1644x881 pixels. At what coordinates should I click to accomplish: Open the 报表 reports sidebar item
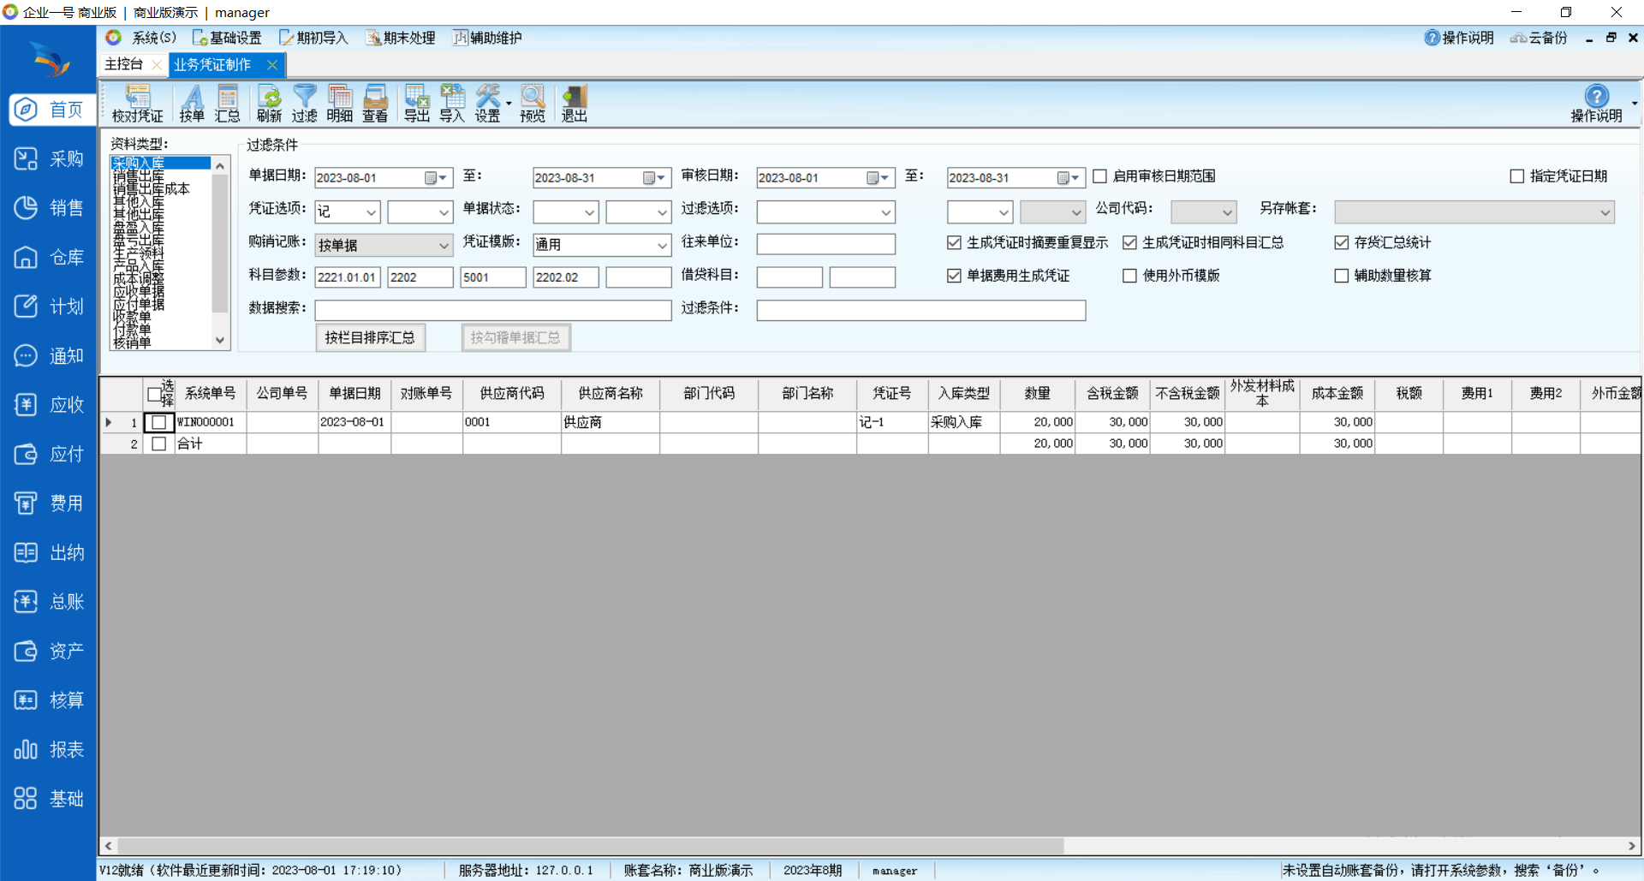[x=49, y=750]
